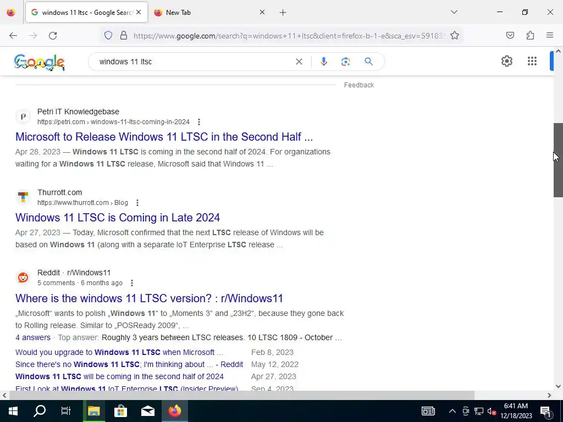Click petri.com URL breadcrumb text
This screenshot has width=563, height=422.
113,122
